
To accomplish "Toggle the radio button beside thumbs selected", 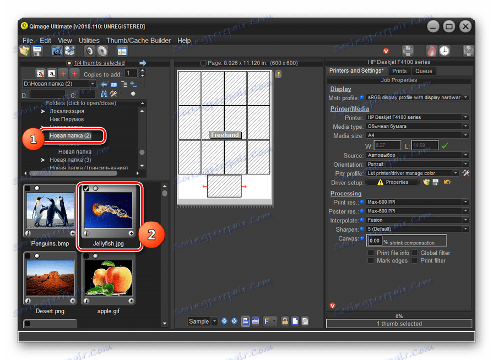I will 69,63.
